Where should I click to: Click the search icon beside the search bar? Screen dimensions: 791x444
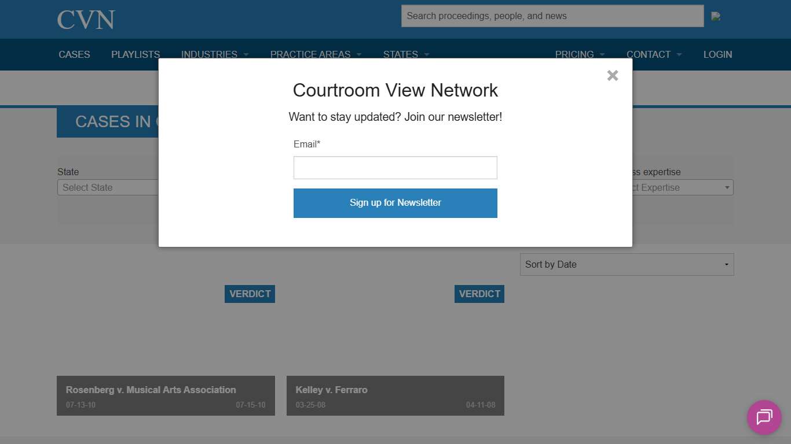(x=717, y=16)
